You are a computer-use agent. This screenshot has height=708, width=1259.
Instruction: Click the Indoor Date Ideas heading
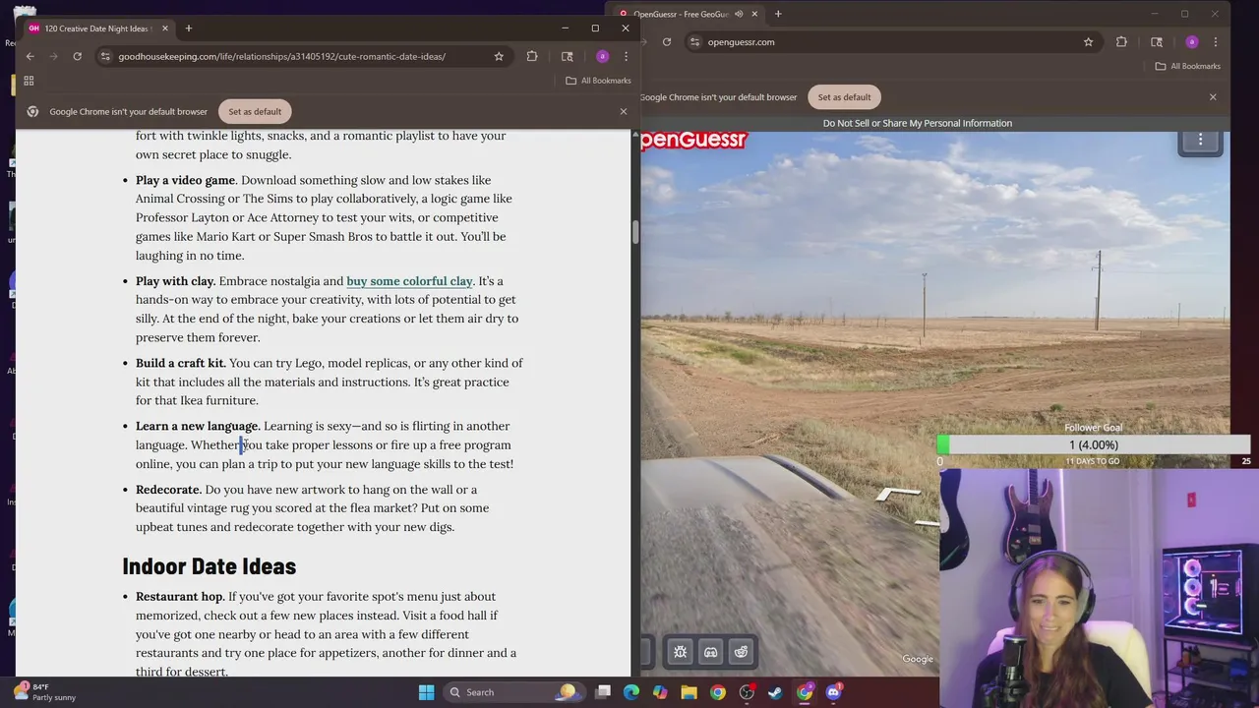[209, 565]
